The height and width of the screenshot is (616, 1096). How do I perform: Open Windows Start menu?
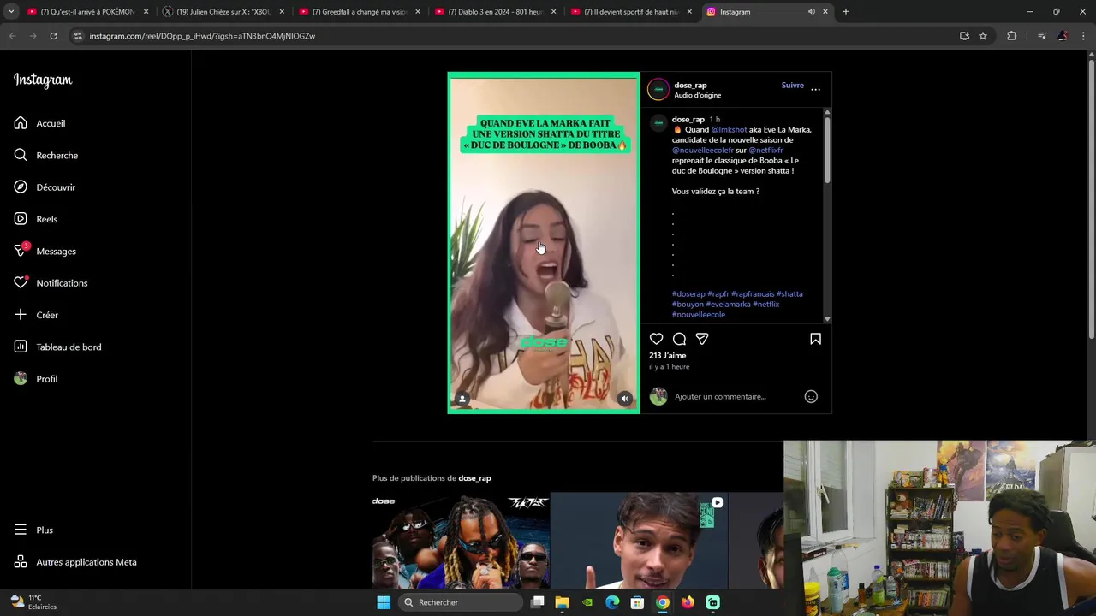point(384,602)
